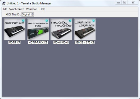Toggle the cyan indicator on MOX6/MOX8
Image resolution: width=140 pixels, height=99 pixels.
click(70, 21)
